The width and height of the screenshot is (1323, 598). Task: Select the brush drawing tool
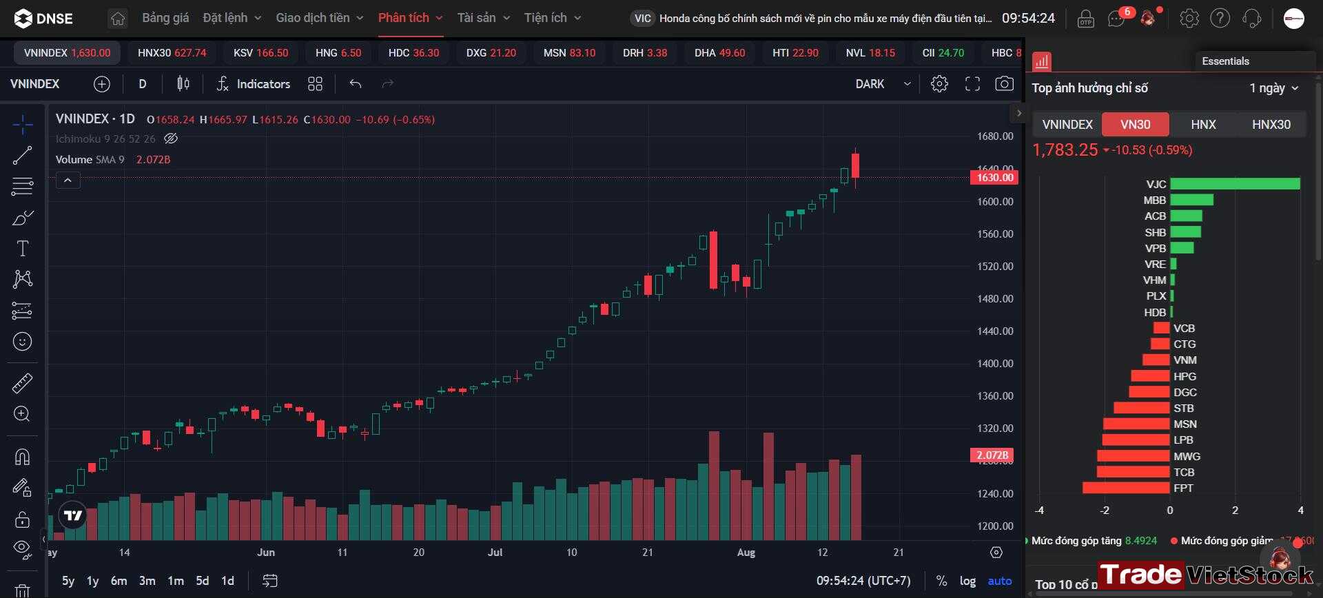23,218
